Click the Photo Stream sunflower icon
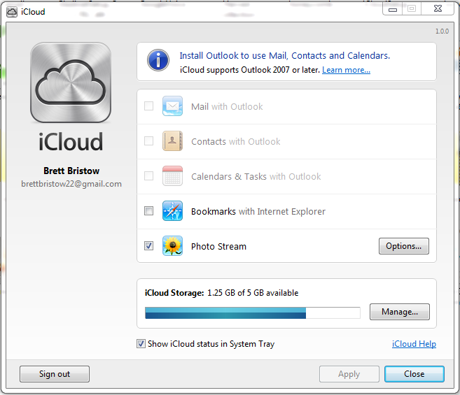This screenshot has width=460, height=395. 172,245
